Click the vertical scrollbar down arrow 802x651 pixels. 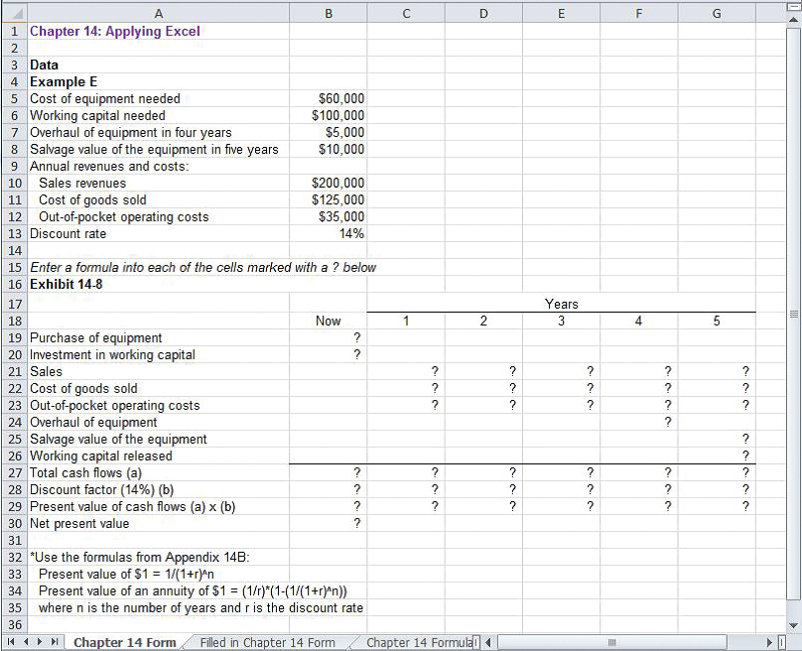point(793,624)
